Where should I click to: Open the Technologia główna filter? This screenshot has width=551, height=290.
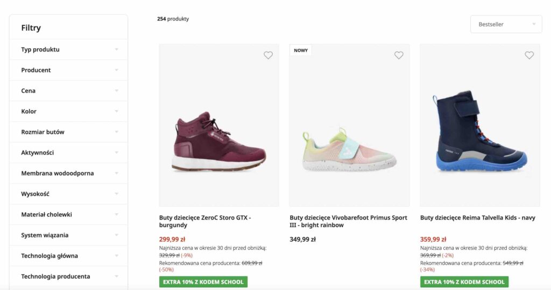click(x=68, y=256)
